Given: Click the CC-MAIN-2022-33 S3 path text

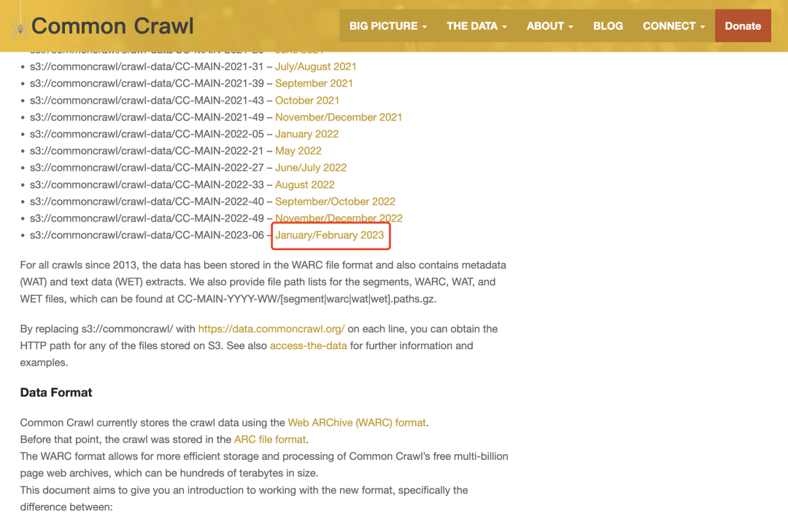Looking at the screenshot, I should point(147,184).
